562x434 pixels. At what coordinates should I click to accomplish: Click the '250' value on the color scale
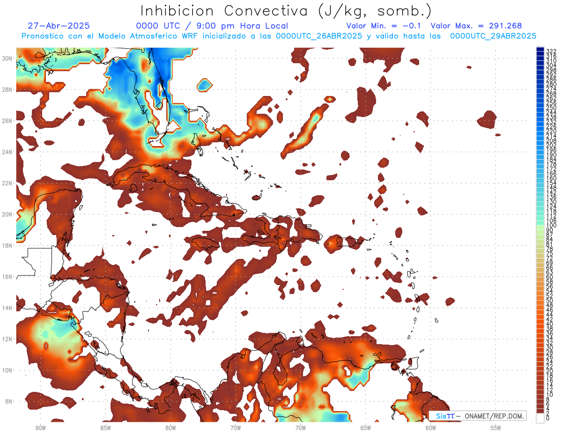[551, 108]
